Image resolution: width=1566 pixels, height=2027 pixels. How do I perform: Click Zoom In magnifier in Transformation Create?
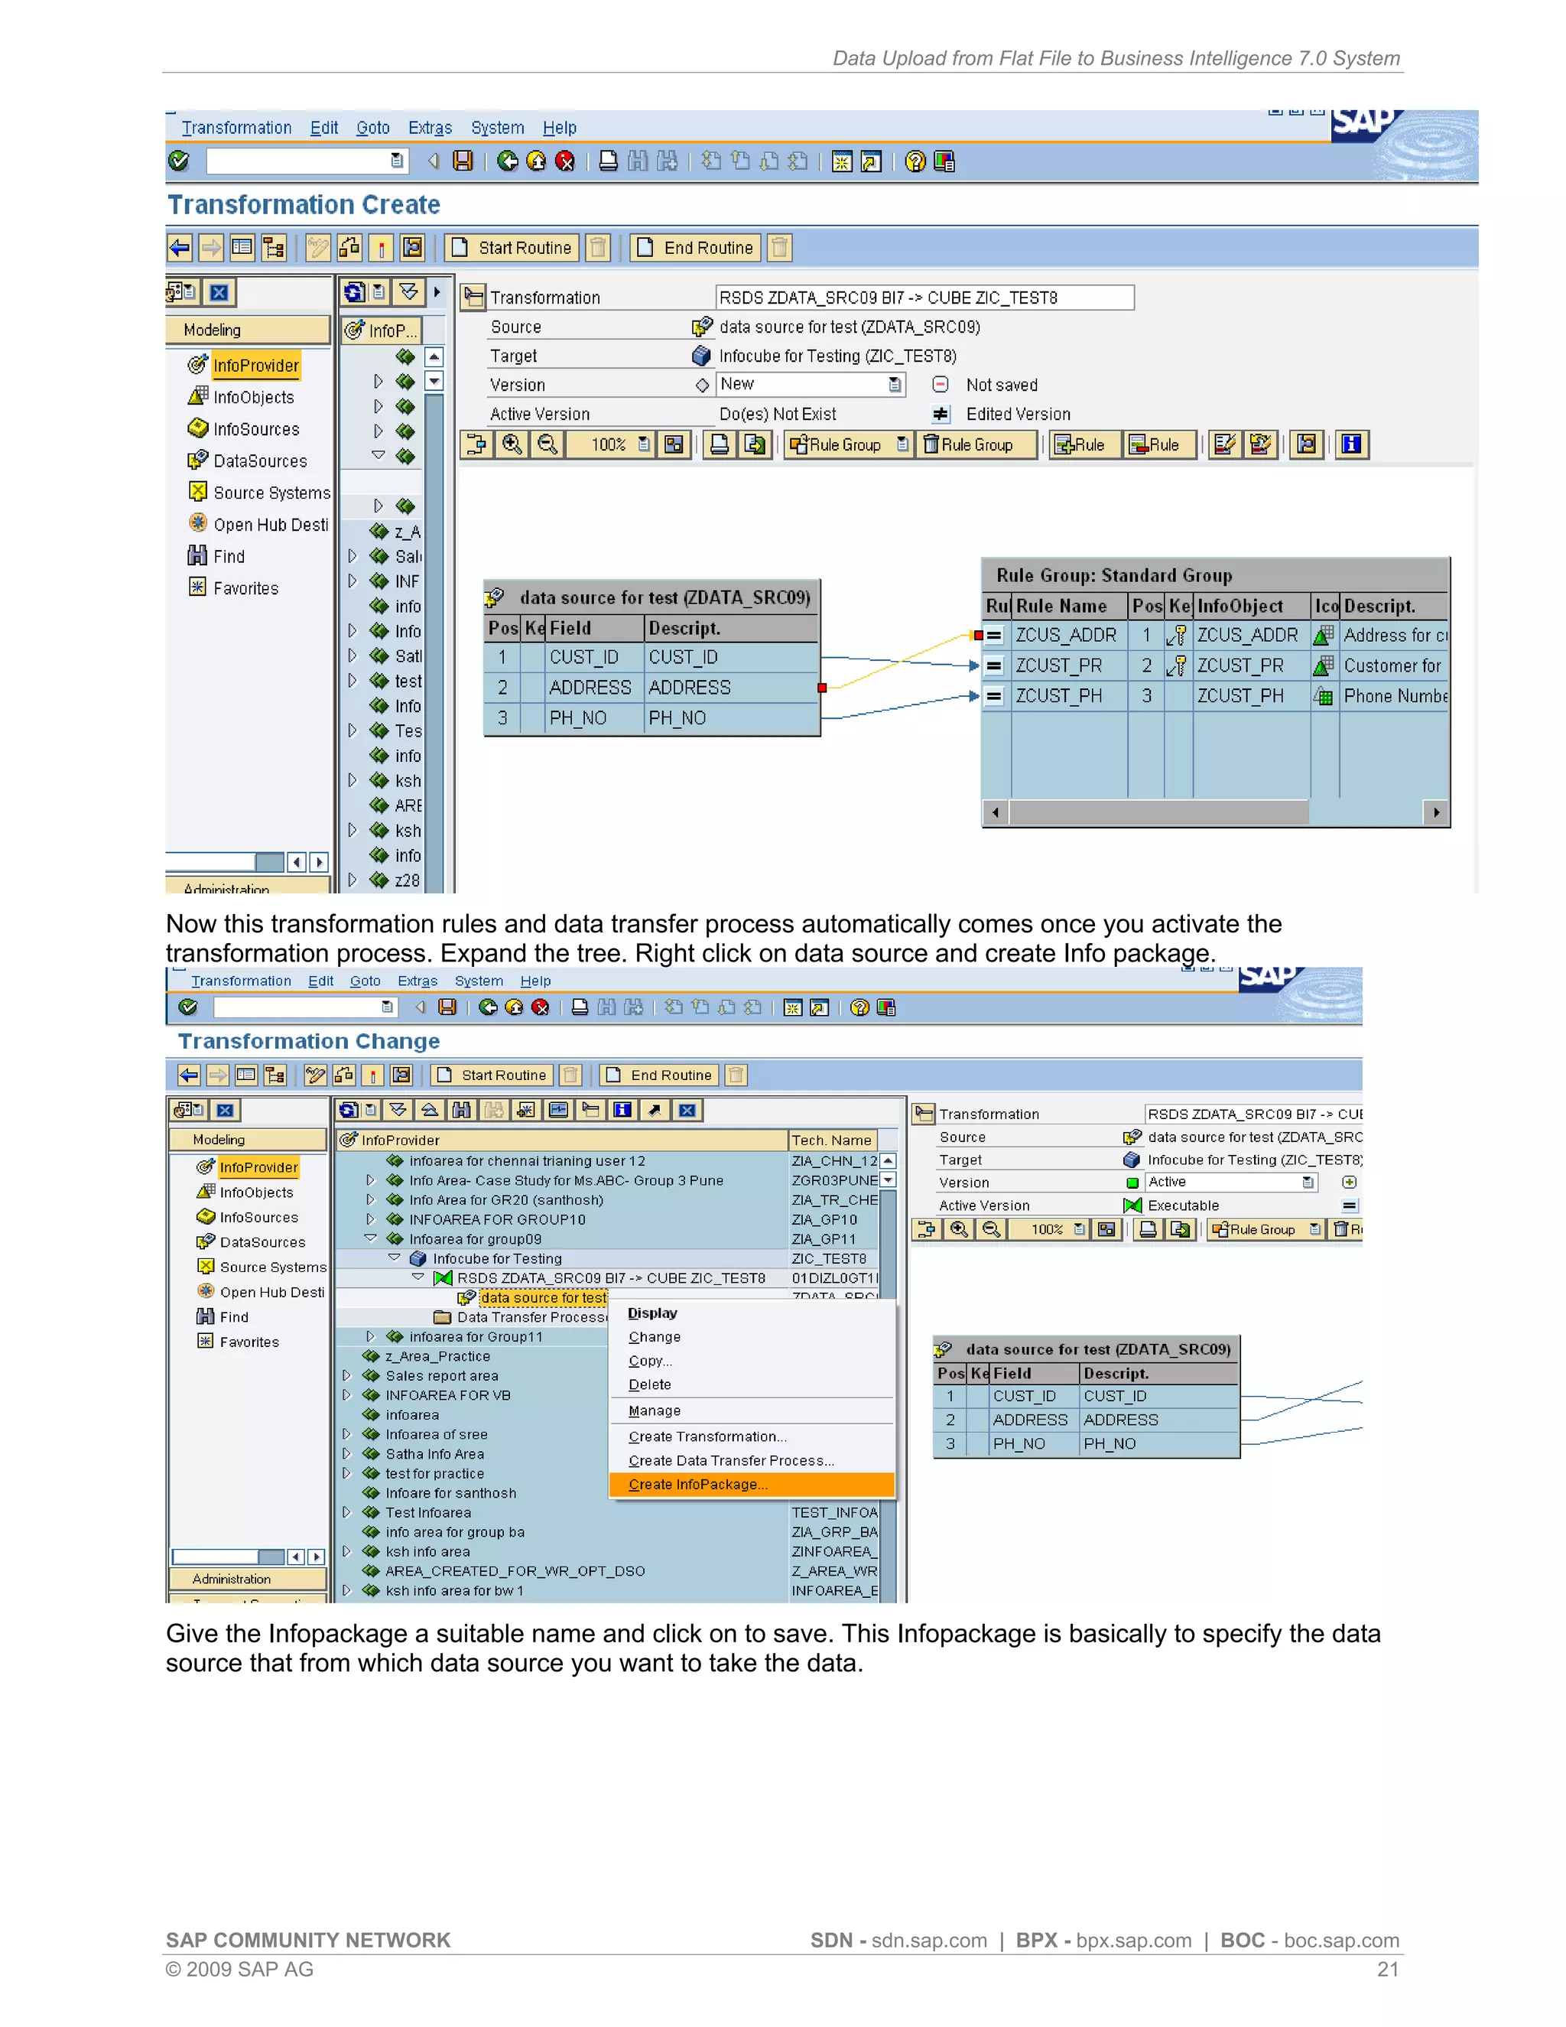tap(512, 444)
